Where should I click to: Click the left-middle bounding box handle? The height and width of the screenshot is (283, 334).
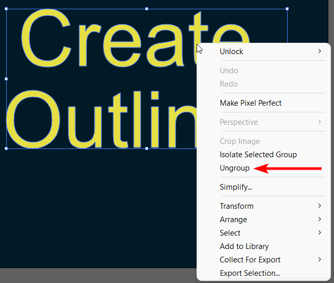tap(6, 79)
